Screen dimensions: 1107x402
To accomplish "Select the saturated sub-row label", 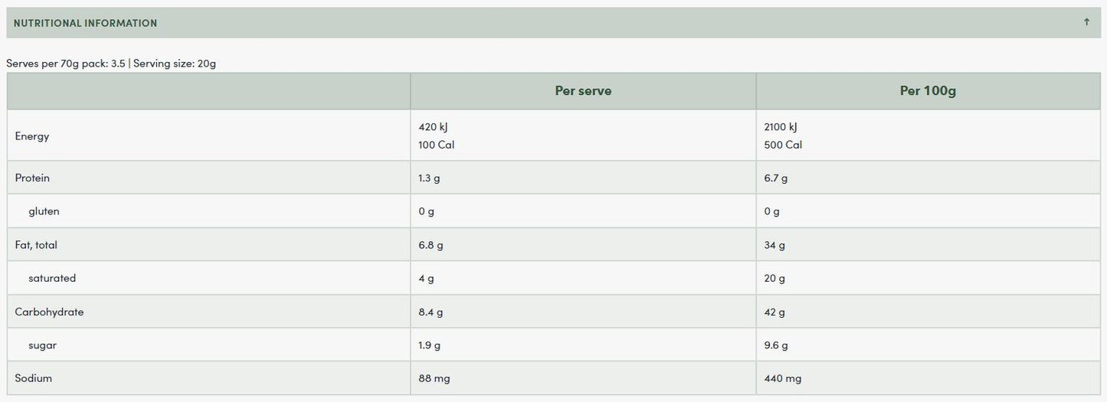I will click(52, 279).
